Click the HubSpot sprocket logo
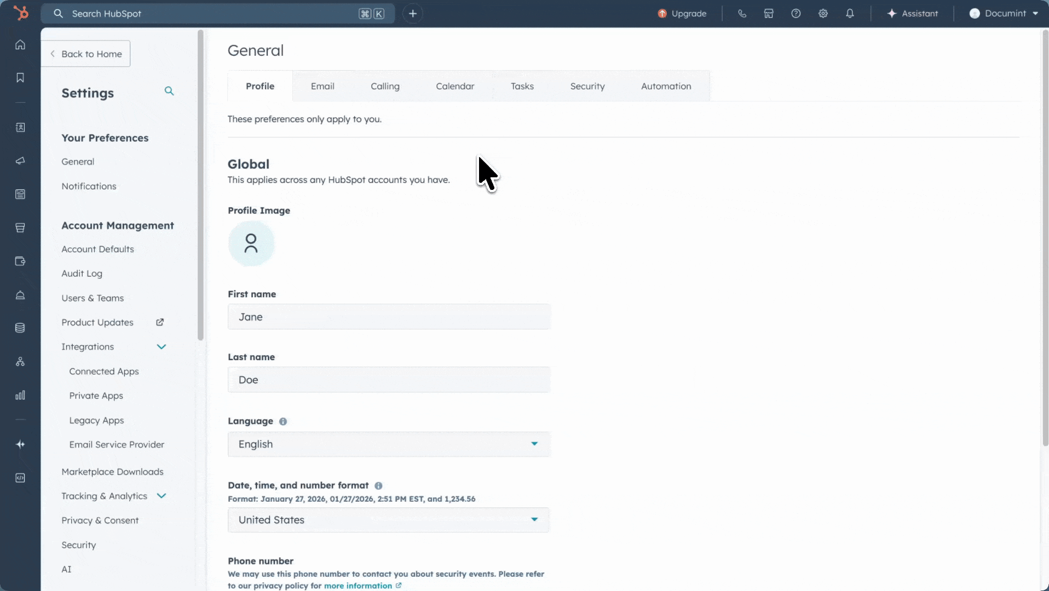Viewport: 1049px width, 591px height. pos(20,13)
